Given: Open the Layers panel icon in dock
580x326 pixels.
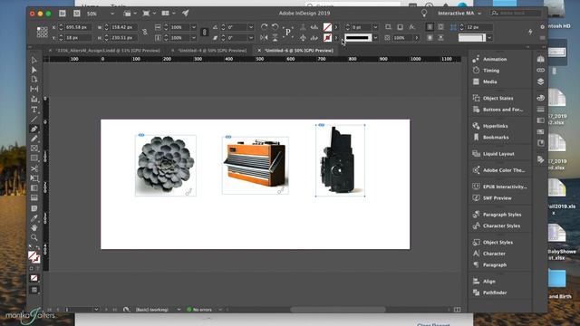Looking at the screenshot, I should [540, 81].
